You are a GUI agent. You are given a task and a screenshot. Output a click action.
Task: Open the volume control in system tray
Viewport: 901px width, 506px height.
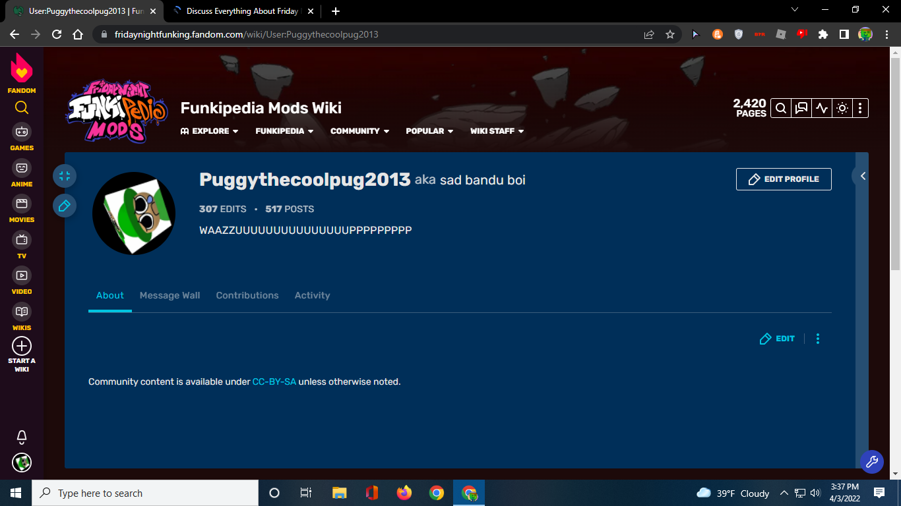pyautogui.click(x=815, y=493)
